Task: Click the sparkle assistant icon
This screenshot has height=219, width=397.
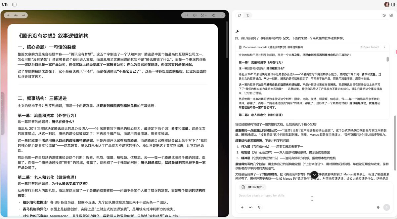Action: click(x=237, y=31)
